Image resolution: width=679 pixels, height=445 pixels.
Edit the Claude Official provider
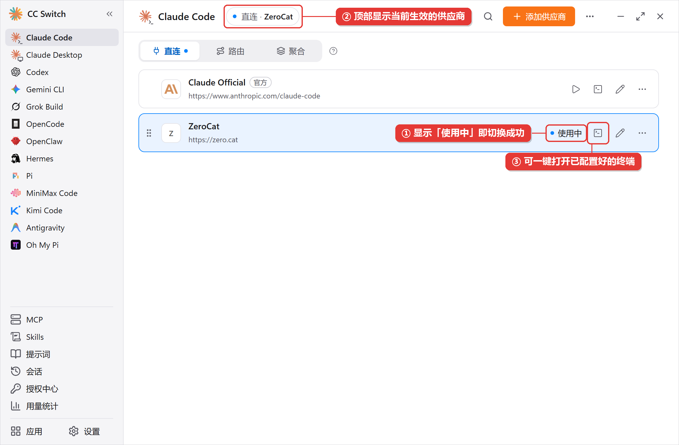click(620, 89)
